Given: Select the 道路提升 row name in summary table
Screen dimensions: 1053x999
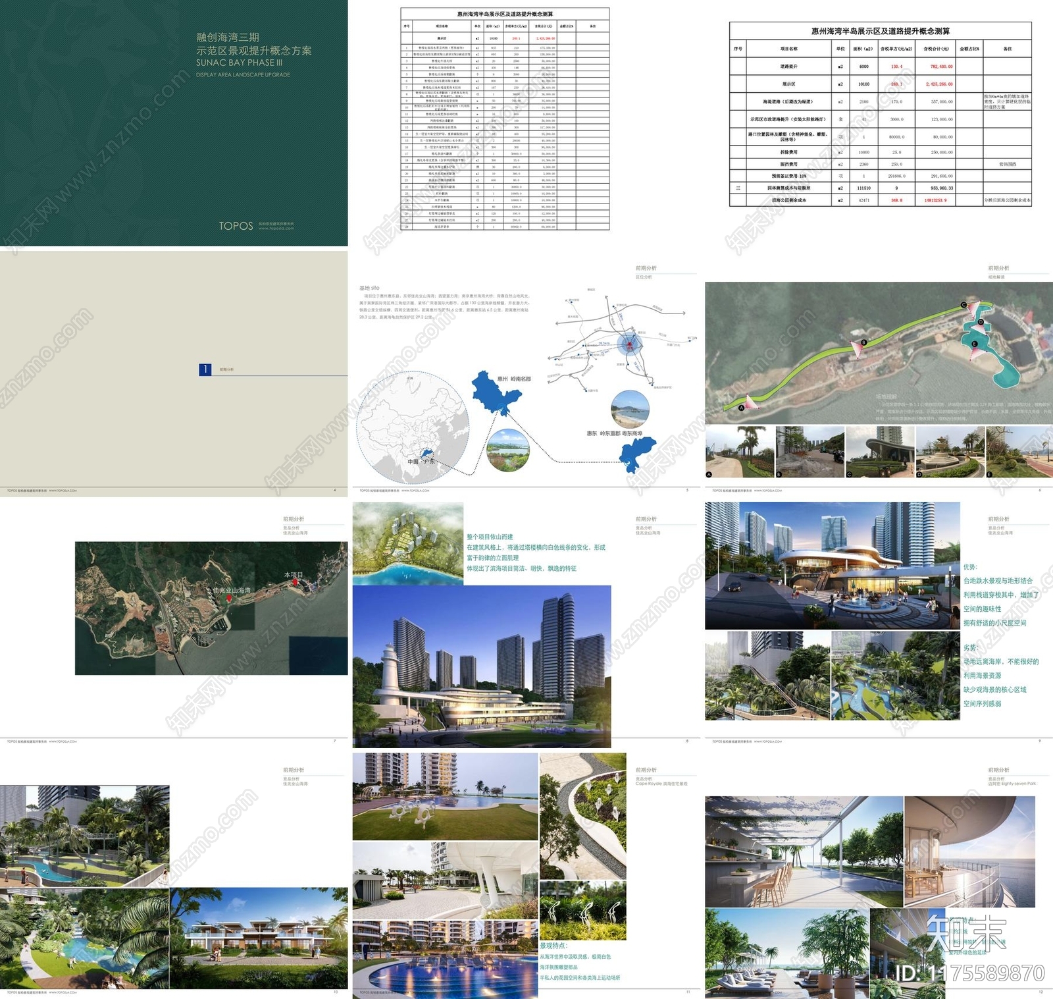Looking at the screenshot, I should point(788,67).
